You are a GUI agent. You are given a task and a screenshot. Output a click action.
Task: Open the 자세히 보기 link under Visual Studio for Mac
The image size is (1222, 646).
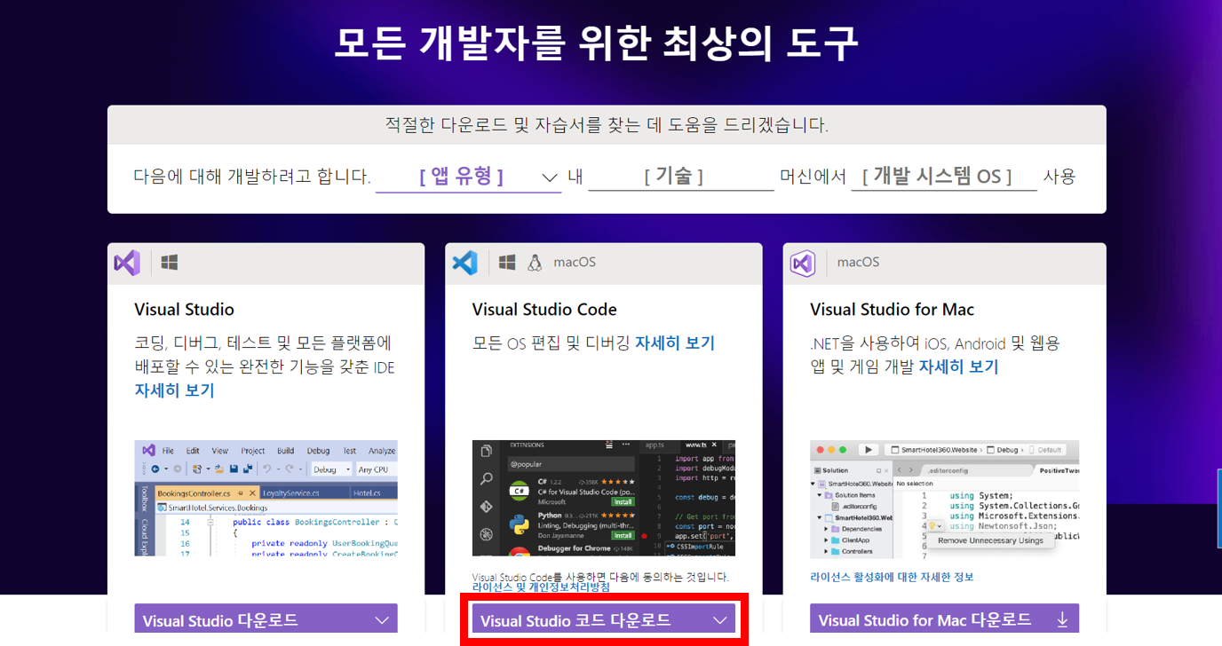958,366
